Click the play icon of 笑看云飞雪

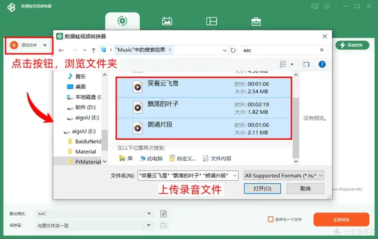point(138,87)
